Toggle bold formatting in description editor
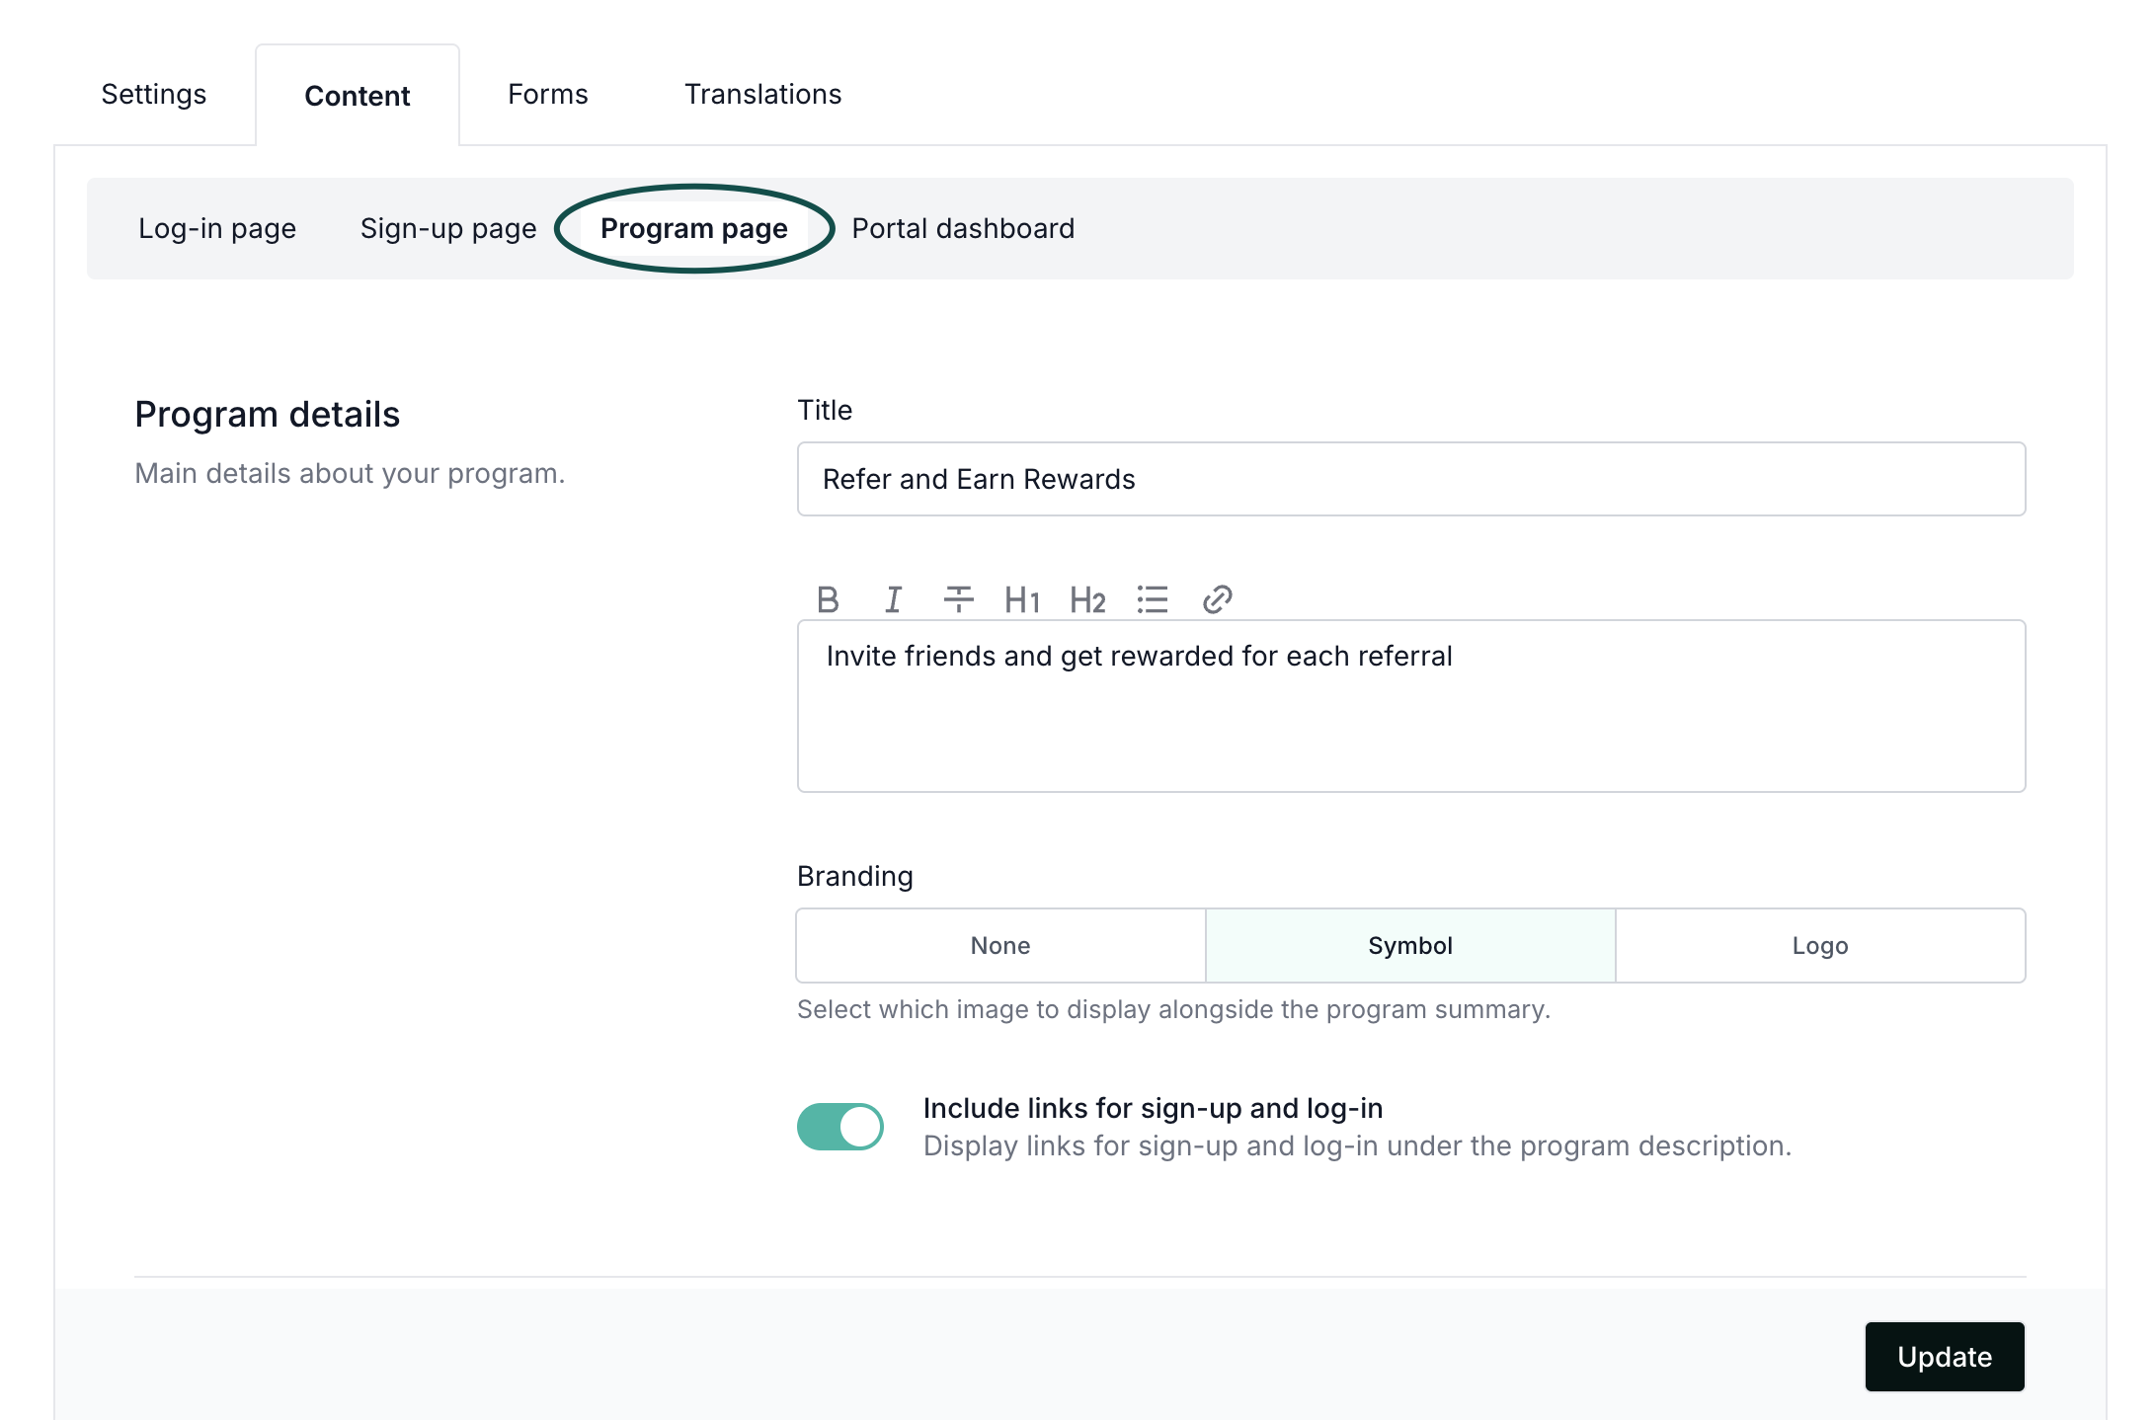 (828, 599)
